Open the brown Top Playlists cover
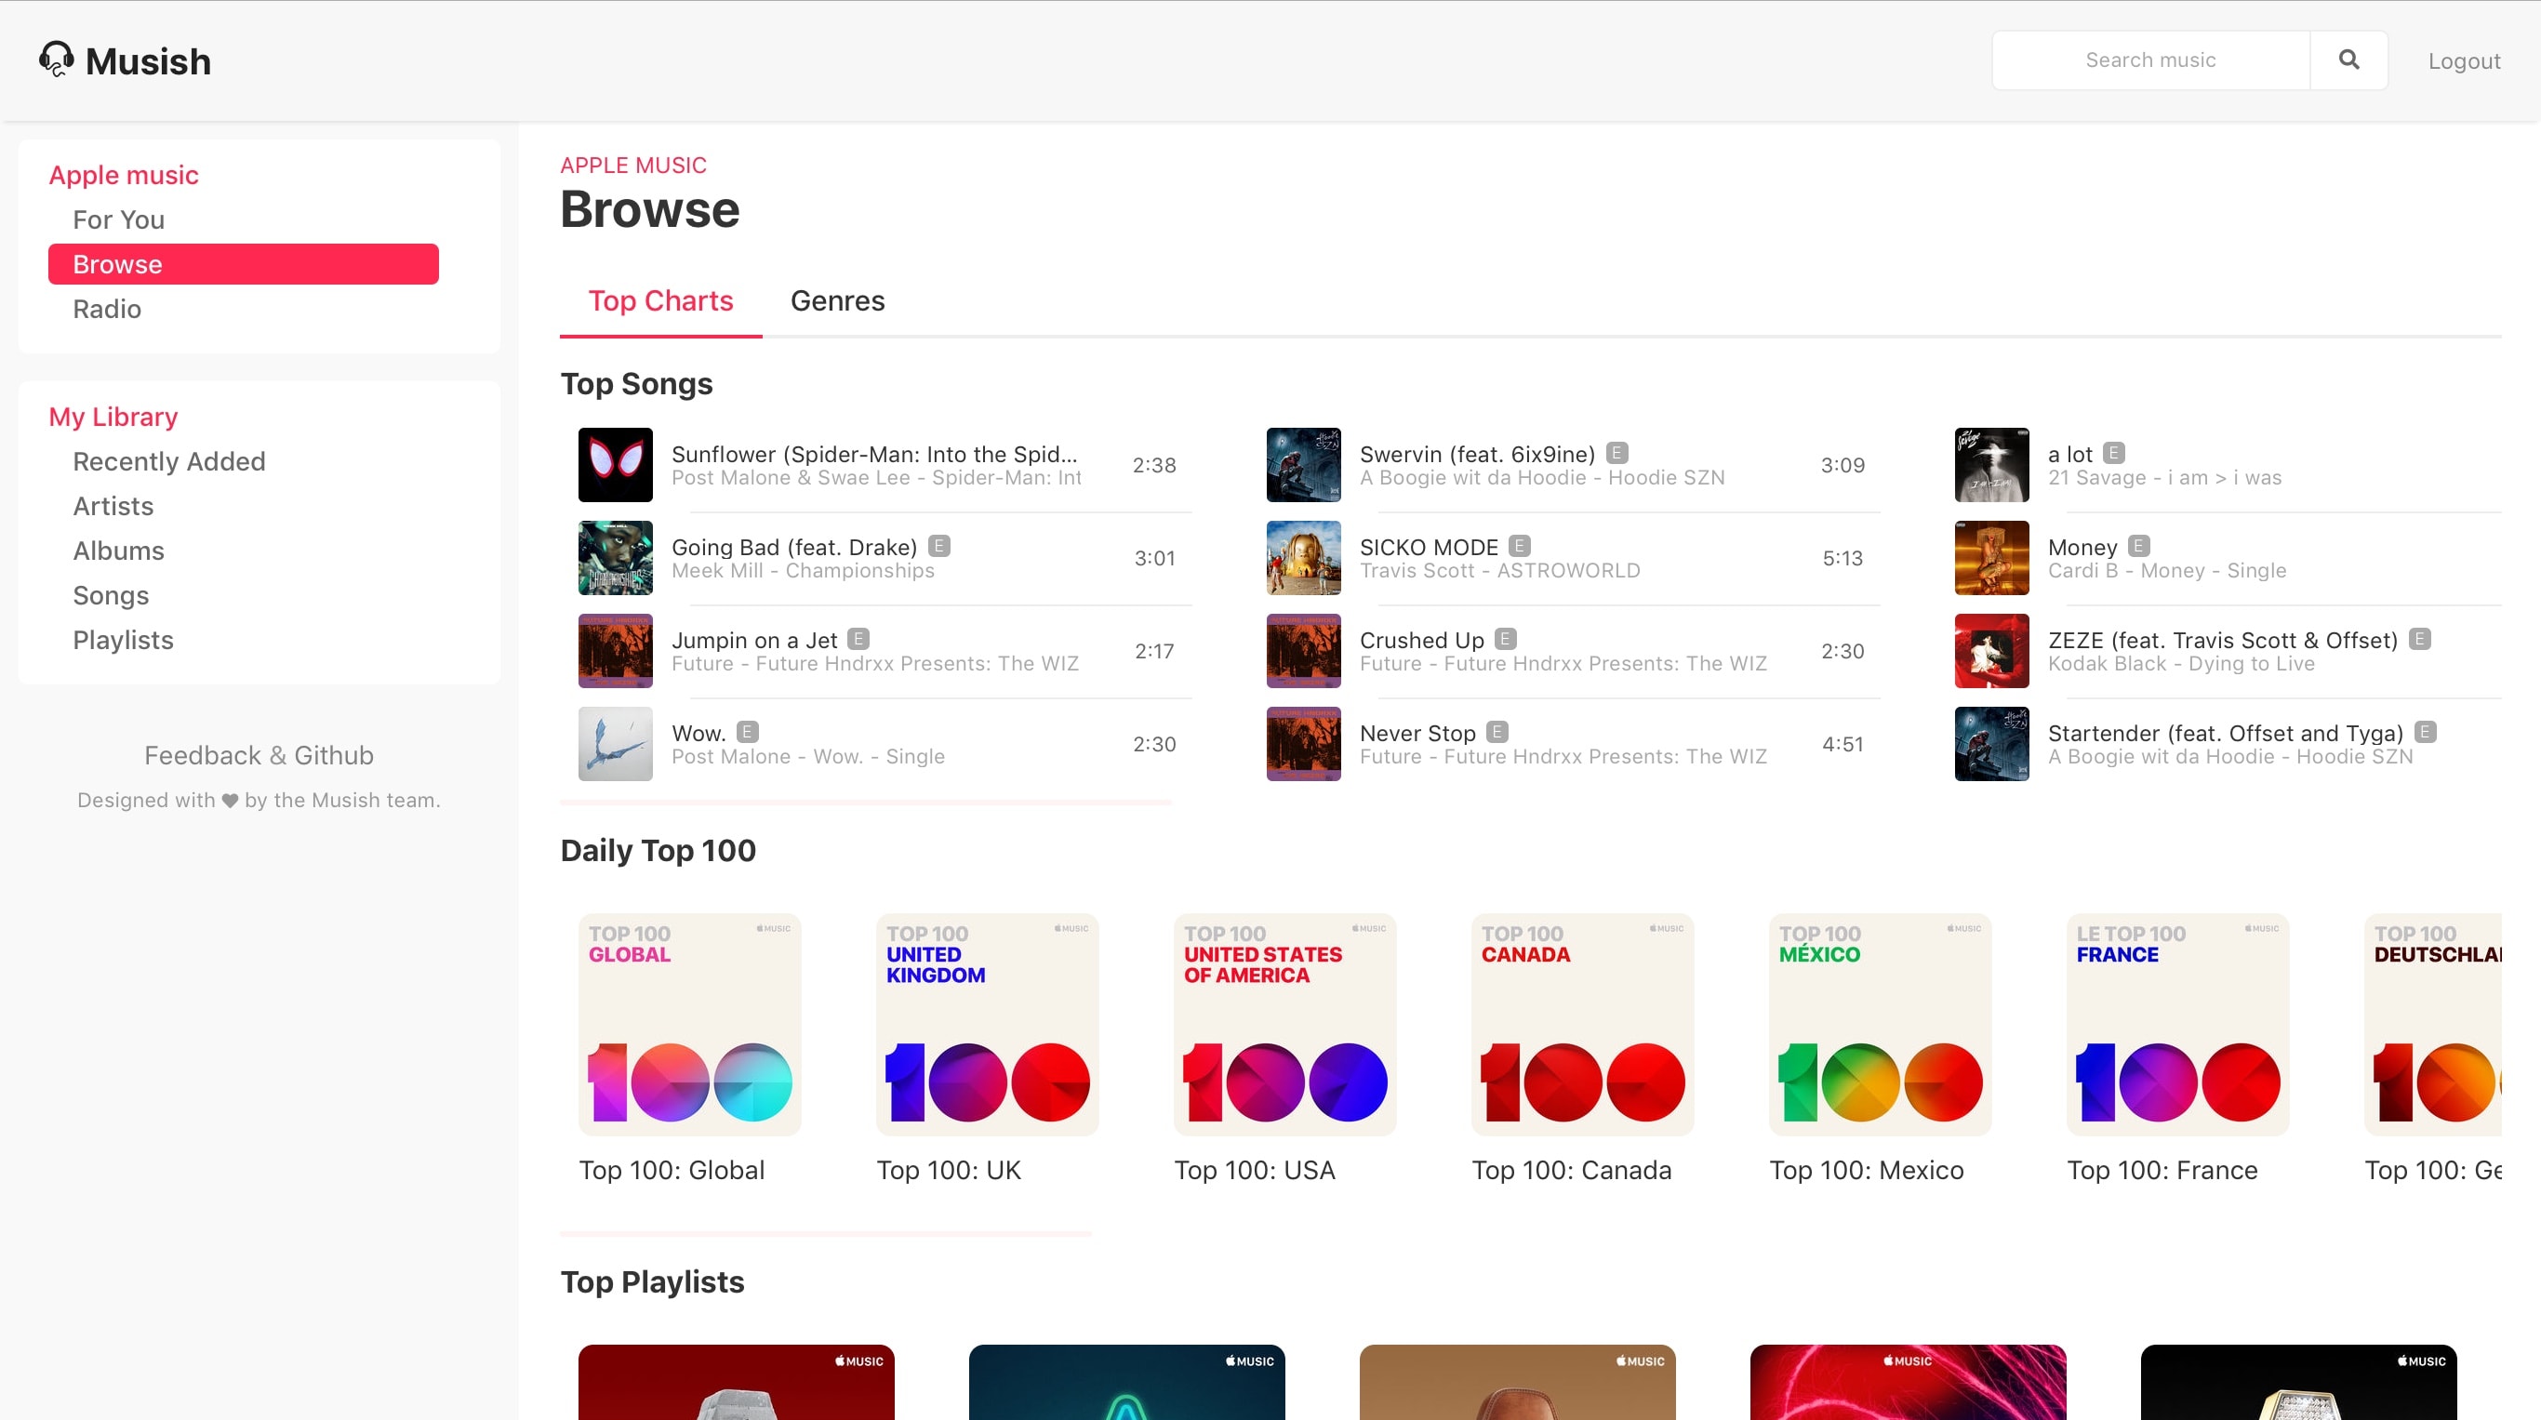Screen dimensions: 2541x1420 [1517, 1383]
